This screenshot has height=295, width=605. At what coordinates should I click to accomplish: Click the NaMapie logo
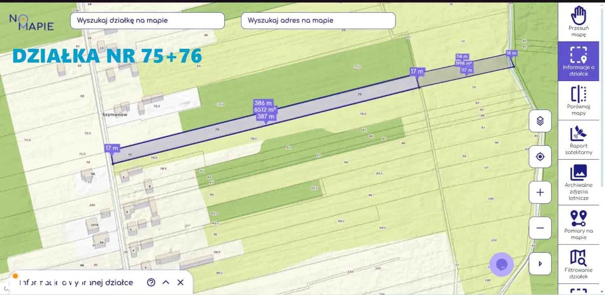[31, 22]
